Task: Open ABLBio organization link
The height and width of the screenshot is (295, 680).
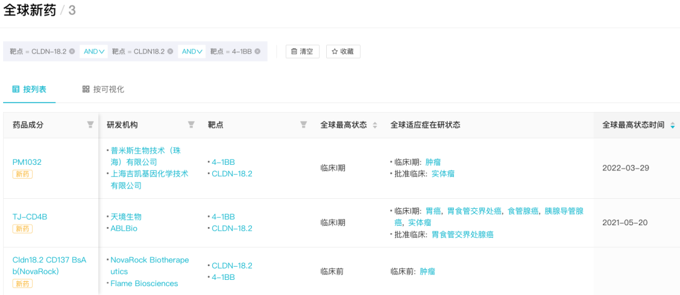Action: [x=124, y=228]
